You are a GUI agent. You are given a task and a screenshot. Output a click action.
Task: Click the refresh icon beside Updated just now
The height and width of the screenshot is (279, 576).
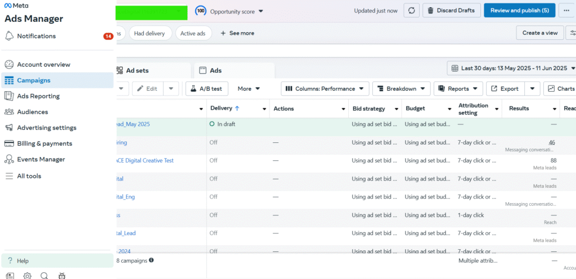click(x=411, y=11)
